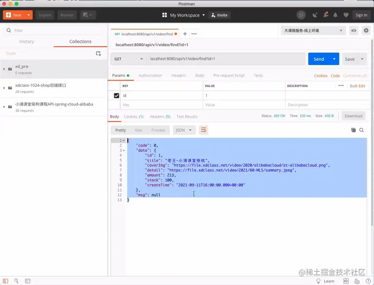
Task: Switch to the Collections sidebar tab
Action: 80,42
